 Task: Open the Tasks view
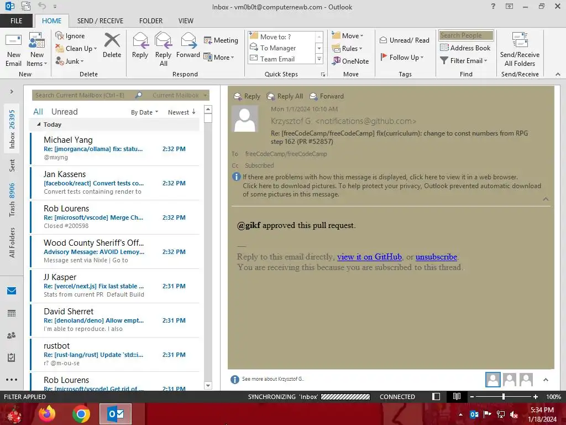click(x=12, y=357)
